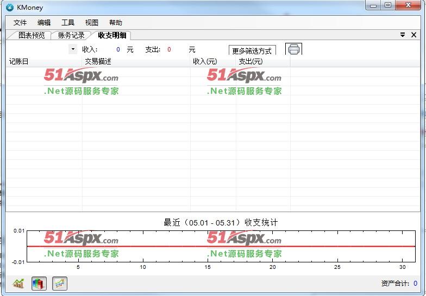The width and height of the screenshot is (426, 296).
Task: Switch to the 账务记录 tab
Action: pyautogui.click(x=71, y=35)
